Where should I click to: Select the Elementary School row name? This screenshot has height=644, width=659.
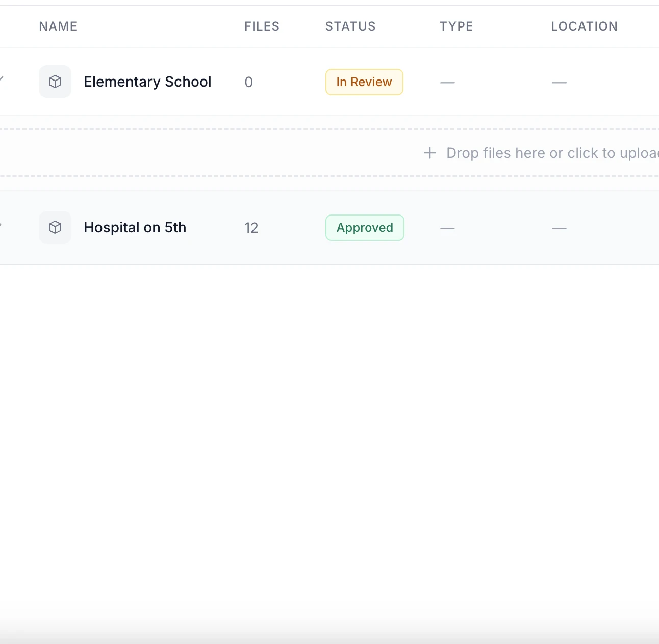147,82
